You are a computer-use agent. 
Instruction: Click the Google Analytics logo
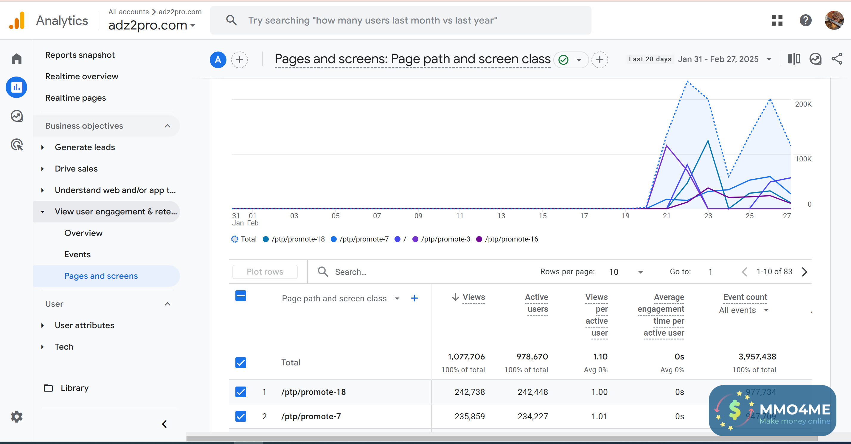coord(17,21)
